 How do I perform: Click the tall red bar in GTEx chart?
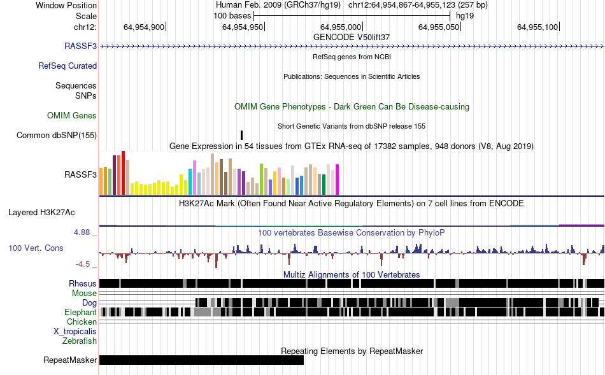point(123,173)
